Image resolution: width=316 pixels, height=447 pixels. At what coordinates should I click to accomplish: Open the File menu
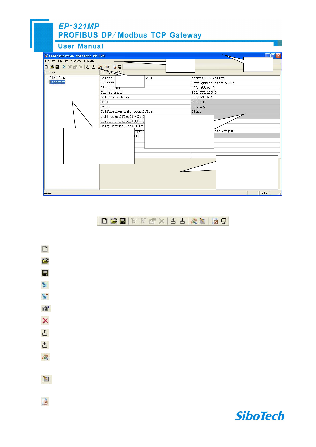pyautogui.click(x=50, y=62)
